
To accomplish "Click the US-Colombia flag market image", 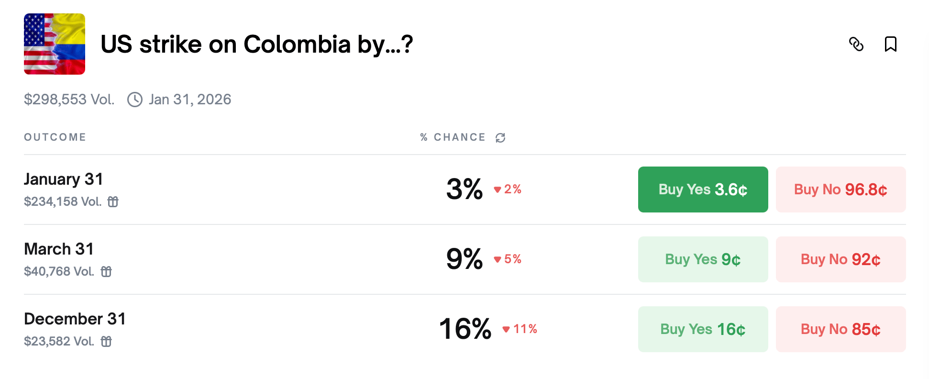I will [x=54, y=44].
